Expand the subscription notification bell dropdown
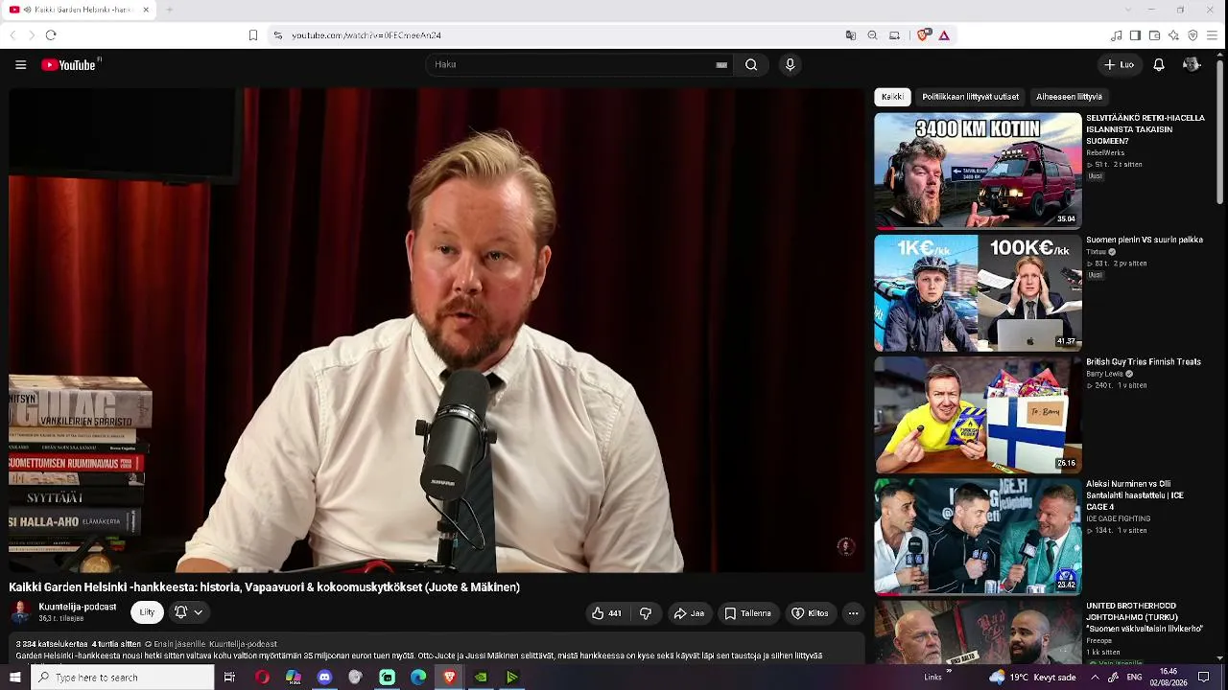This screenshot has width=1228, height=690. pos(188,612)
